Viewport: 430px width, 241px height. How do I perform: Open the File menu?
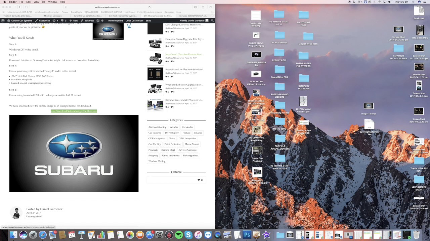click(x=21, y=2)
